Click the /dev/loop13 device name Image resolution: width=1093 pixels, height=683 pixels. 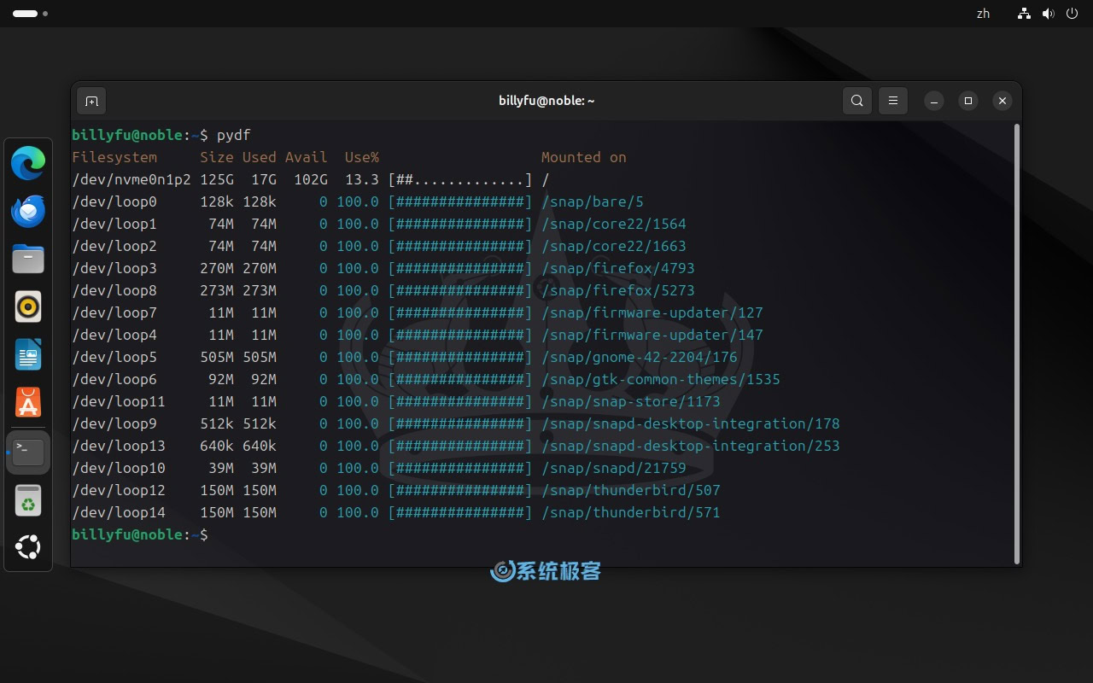[x=119, y=446]
